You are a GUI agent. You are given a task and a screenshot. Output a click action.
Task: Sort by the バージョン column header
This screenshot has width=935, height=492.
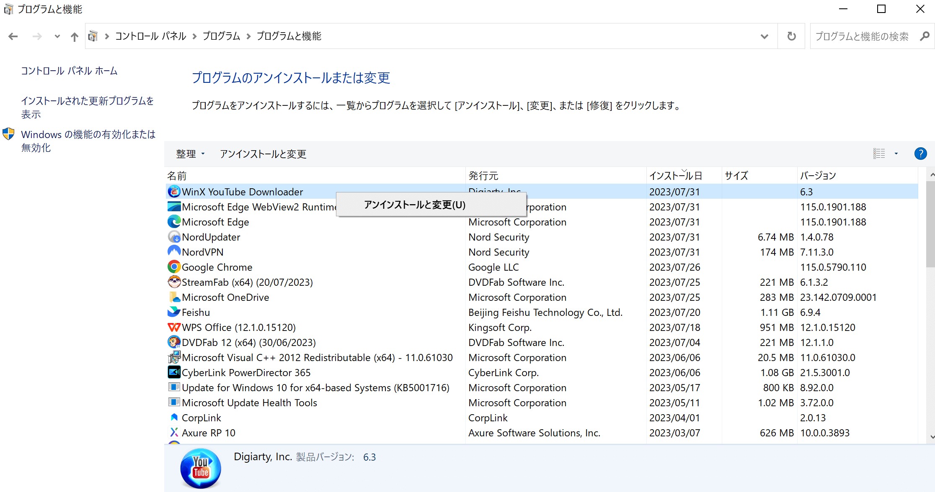click(x=857, y=176)
